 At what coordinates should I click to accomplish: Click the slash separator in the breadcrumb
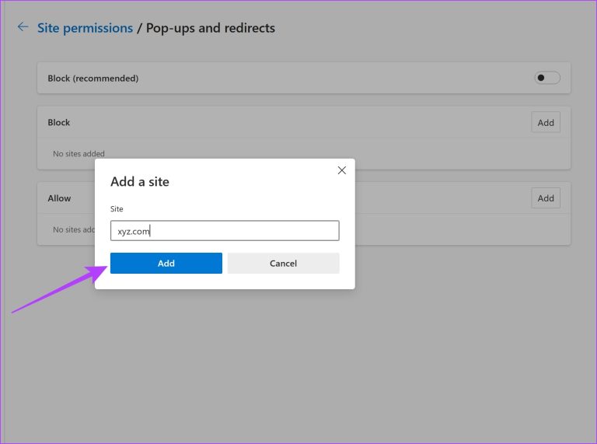[140, 28]
